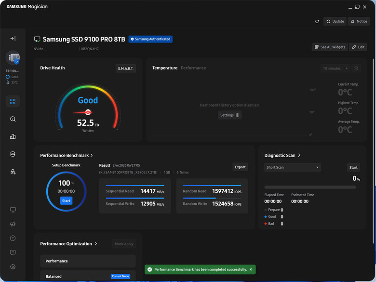Switch to the Performance tab
This screenshot has height=282, width=376.
click(193, 68)
